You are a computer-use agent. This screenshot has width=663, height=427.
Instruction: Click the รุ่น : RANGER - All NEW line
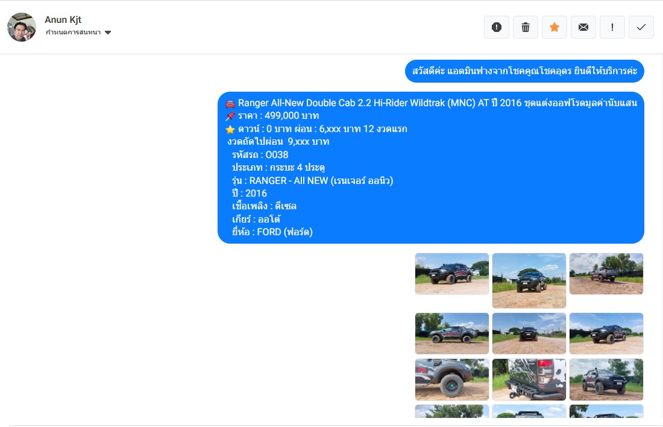(x=312, y=181)
